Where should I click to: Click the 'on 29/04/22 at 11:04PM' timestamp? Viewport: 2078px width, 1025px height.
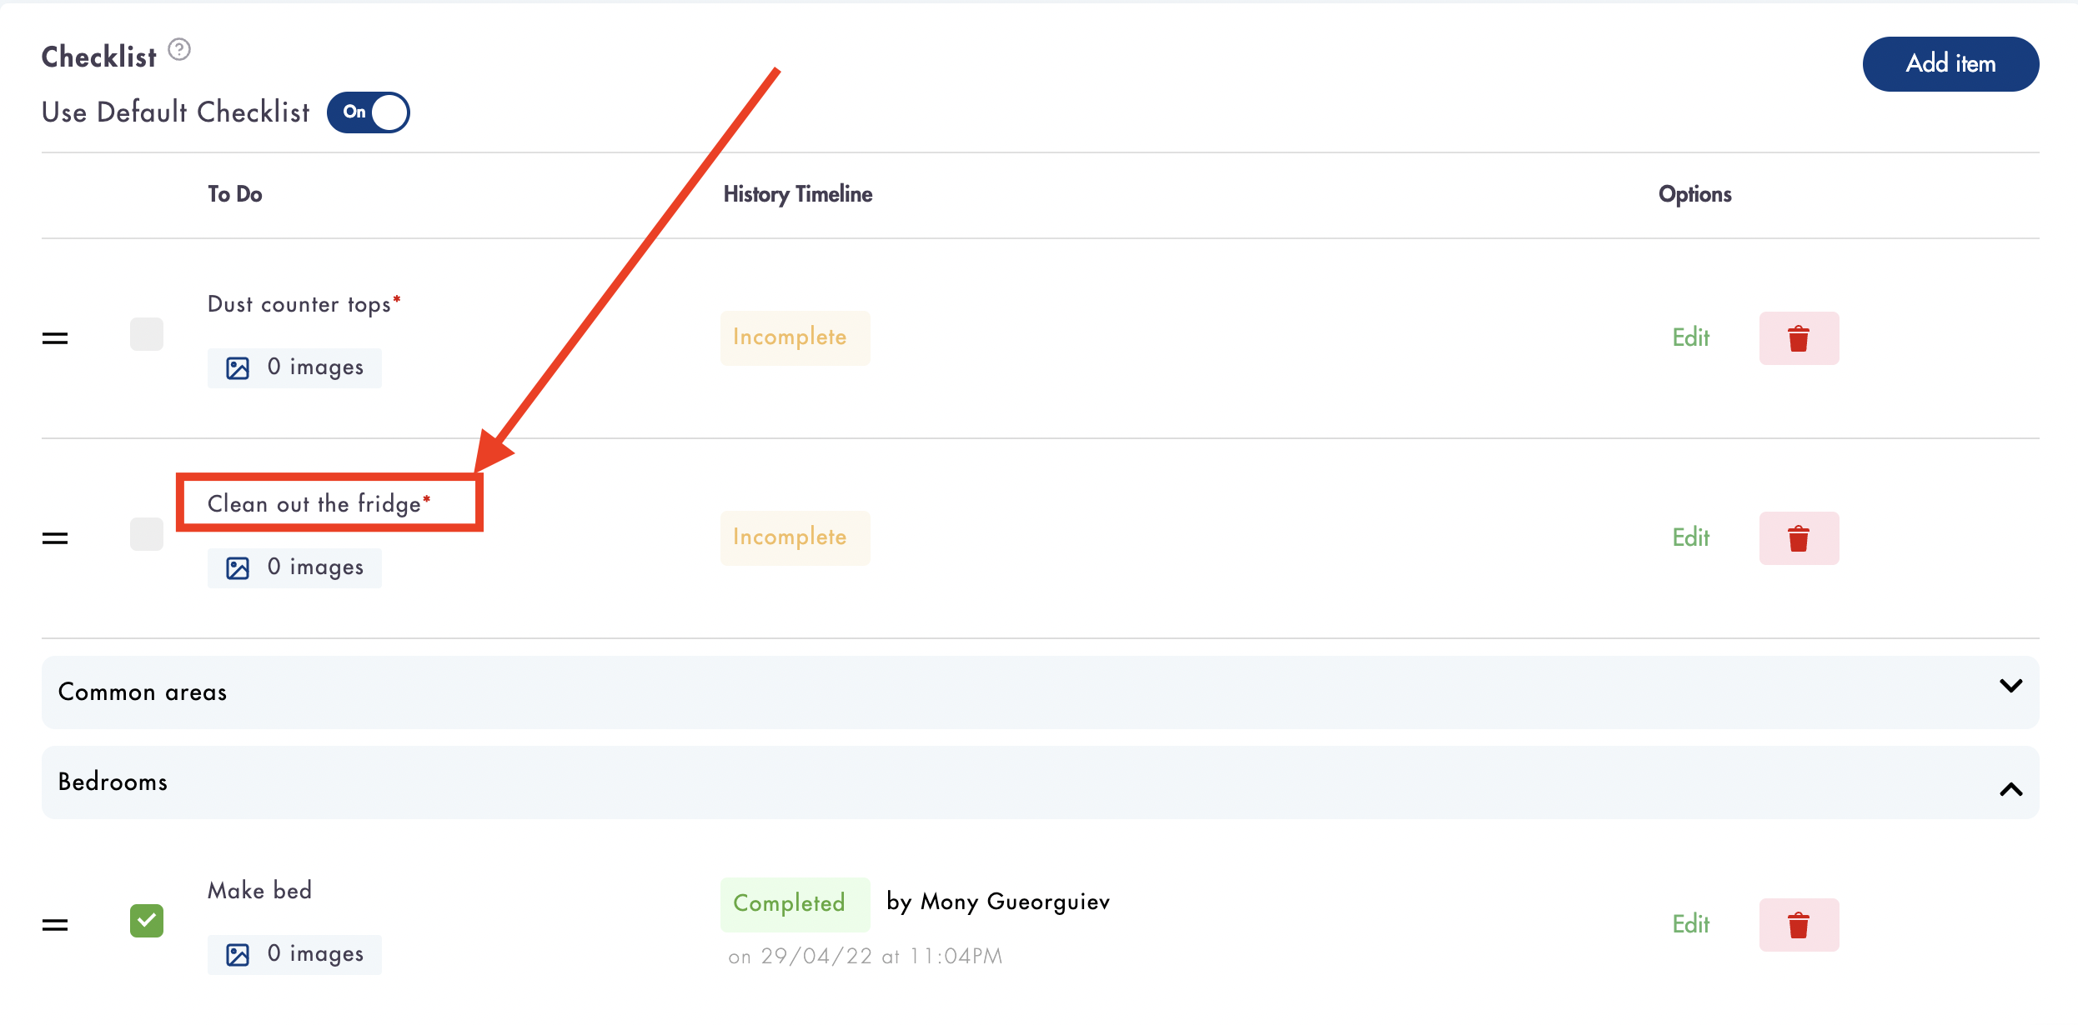865,956
